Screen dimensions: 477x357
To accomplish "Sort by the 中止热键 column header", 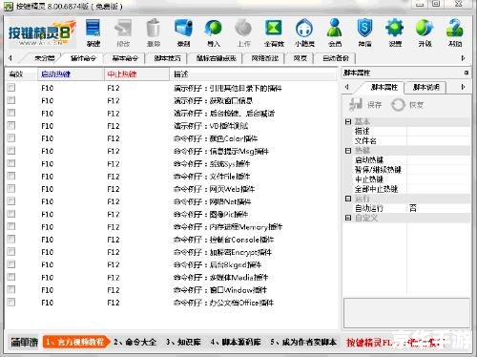I will (x=136, y=74).
